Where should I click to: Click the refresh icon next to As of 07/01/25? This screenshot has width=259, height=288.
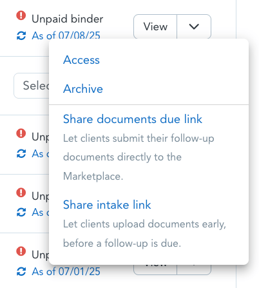[21, 271]
